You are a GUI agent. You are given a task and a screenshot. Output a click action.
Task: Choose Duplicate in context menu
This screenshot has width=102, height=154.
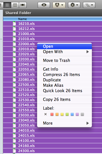[x=64, y=80]
